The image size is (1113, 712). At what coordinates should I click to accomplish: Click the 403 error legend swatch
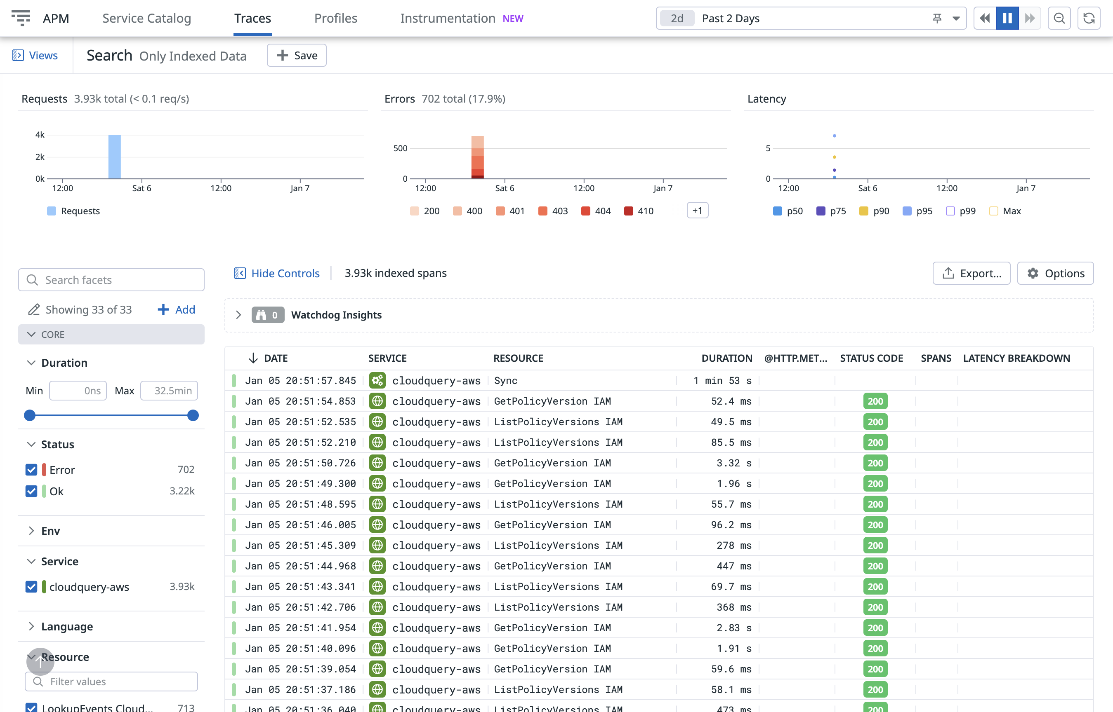pos(543,211)
